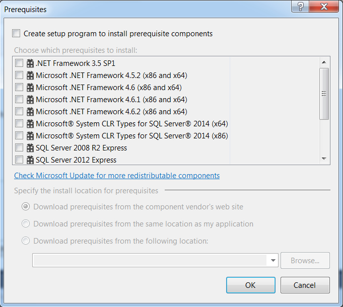The image size is (343, 307).
Task: Click the package icon beside .NET Framework 4.6 (x86 and x64)
Action: (x=30, y=88)
